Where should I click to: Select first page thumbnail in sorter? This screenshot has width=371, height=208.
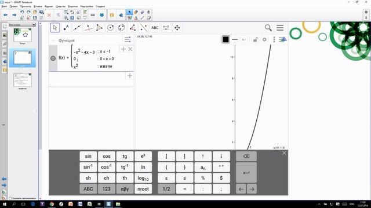point(23,35)
